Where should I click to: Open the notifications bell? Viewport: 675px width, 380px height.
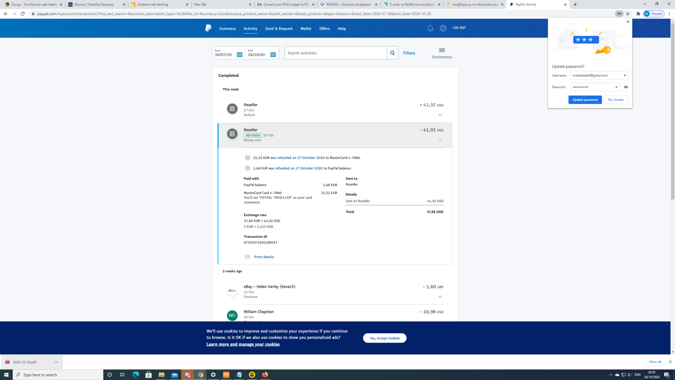(x=430, y=28)
